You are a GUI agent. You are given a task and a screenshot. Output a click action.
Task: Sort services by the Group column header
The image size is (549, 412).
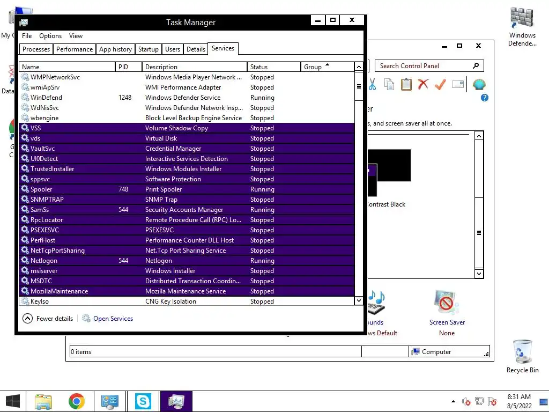pyautogui.click(x=328, y=67)
